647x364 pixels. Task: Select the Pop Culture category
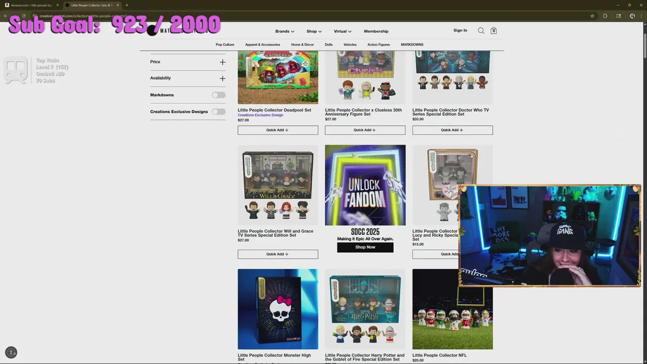(x=225, y=44)
